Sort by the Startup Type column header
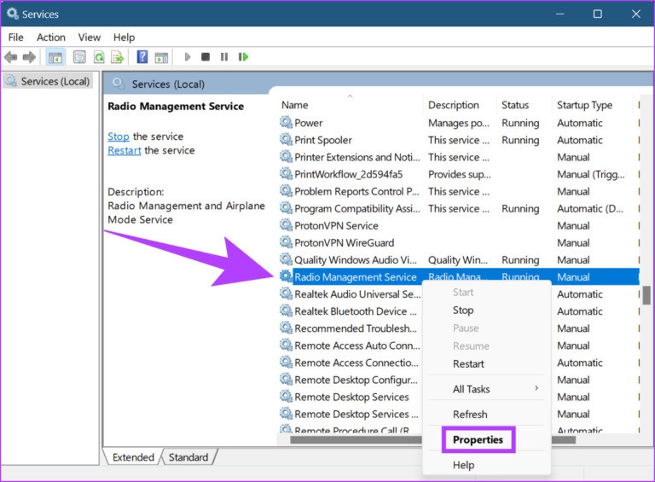 pos(584,105)
